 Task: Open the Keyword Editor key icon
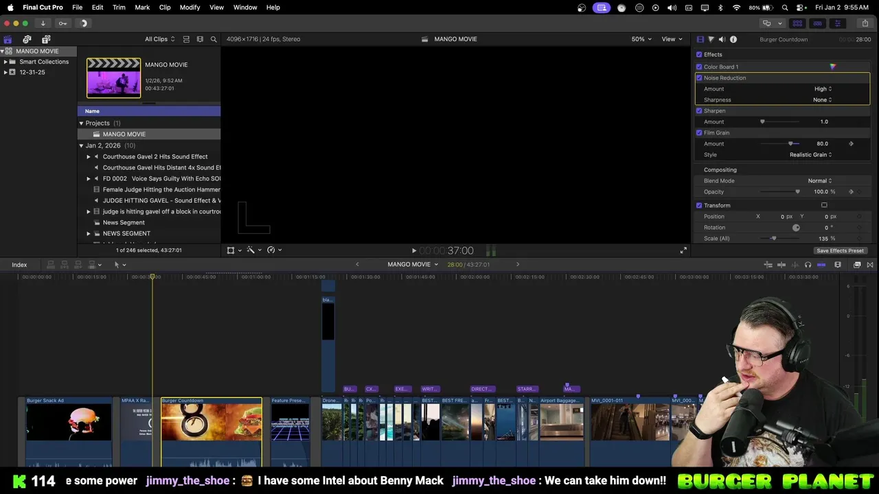click(x=62, y=23)
